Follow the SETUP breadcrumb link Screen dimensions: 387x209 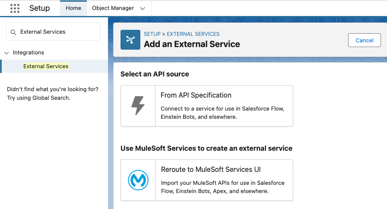click(152, 34)
